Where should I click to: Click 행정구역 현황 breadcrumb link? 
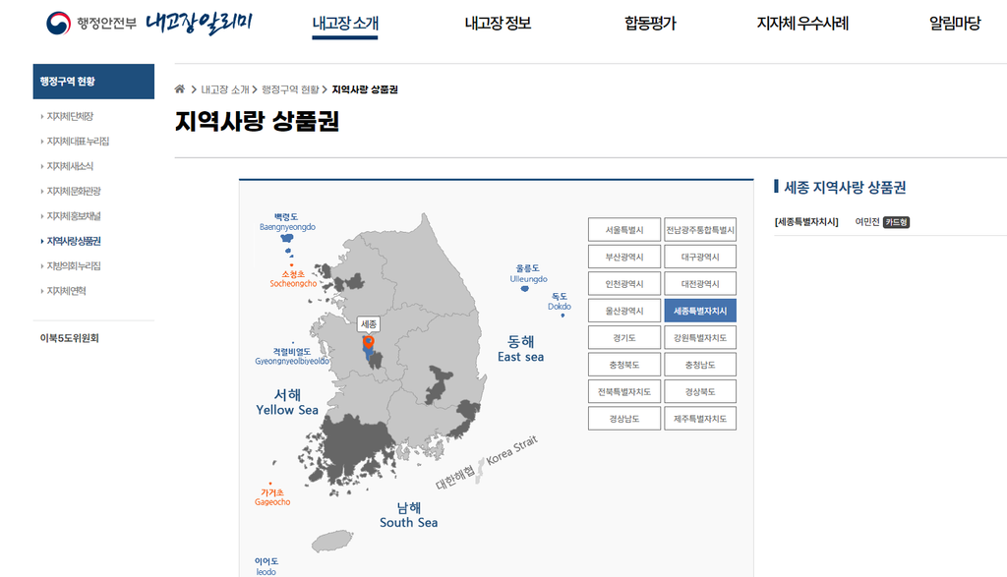tap(290, 89)
